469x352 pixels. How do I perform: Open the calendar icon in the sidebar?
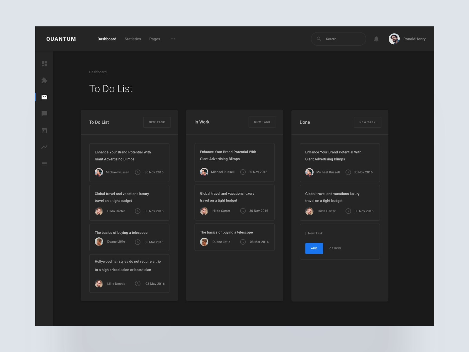point(44,131)
